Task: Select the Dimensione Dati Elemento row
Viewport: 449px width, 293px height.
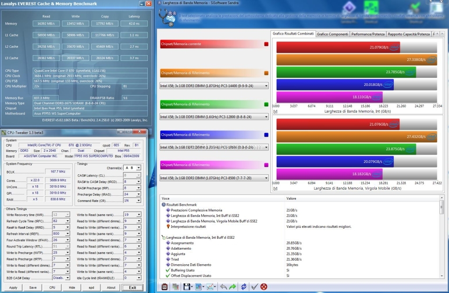Action: (x=299, y=265)
